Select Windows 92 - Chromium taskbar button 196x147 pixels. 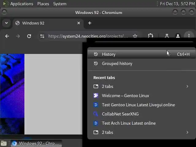pos(36,143)
